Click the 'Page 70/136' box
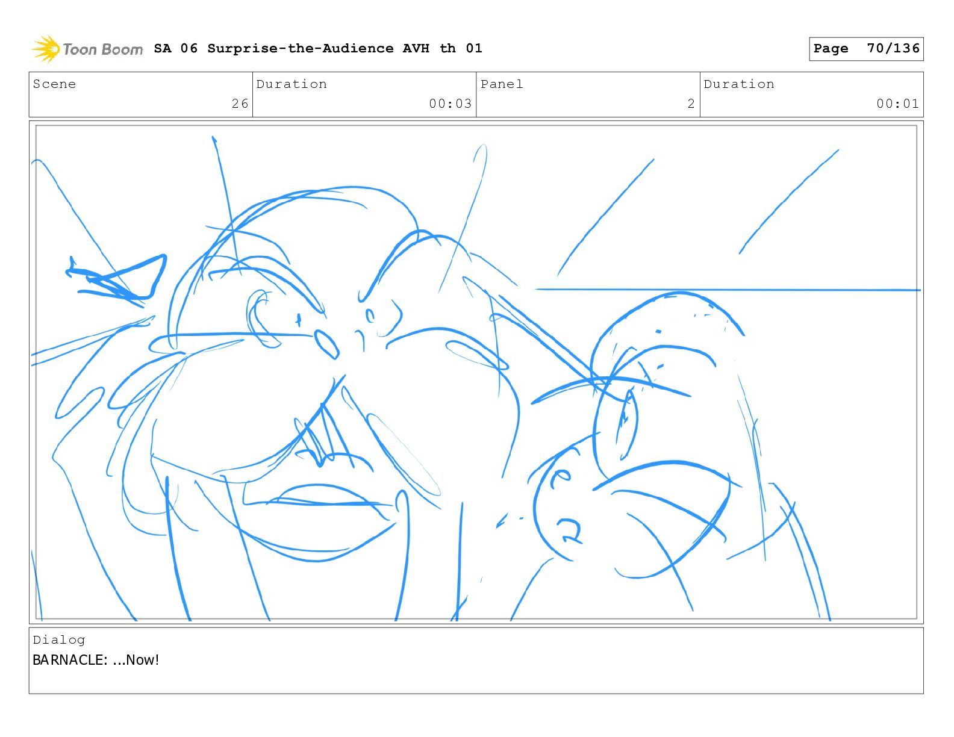Viewport: 954px width, 737px height. pyautogui.click(x=866, y=49)
